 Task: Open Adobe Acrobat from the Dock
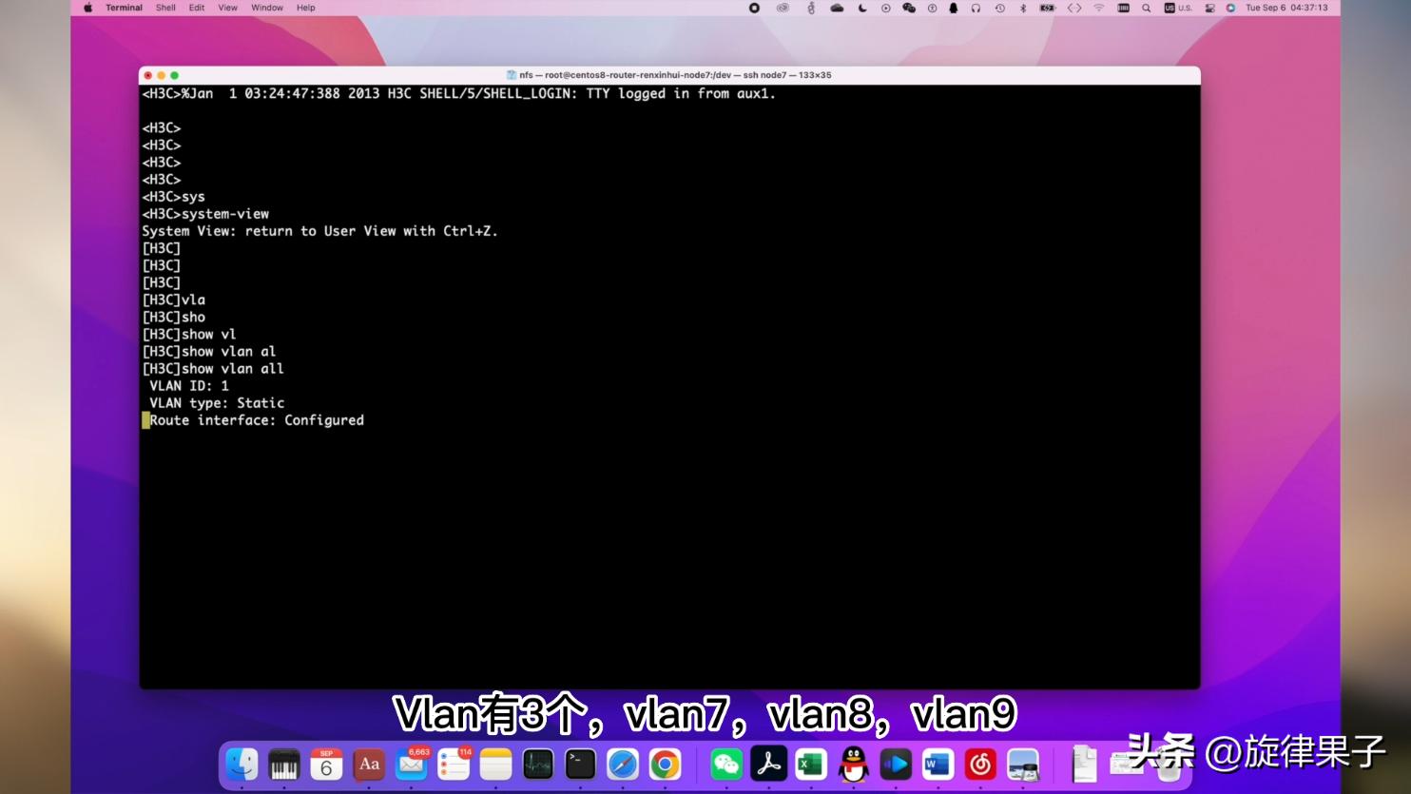pyautogui.click(x=768, y=764)
